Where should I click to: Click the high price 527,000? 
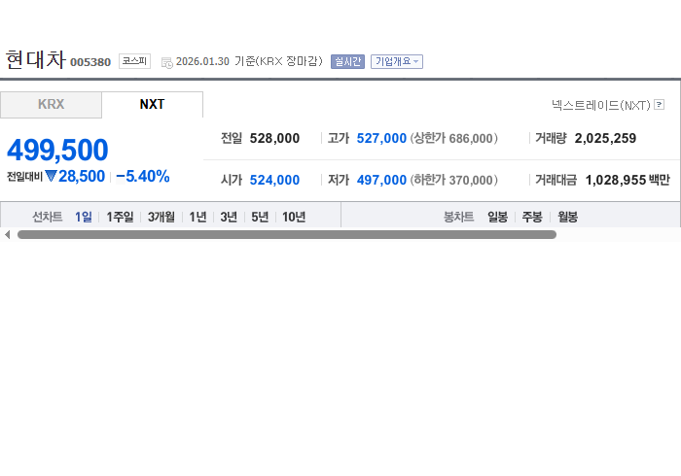point(381,138)
